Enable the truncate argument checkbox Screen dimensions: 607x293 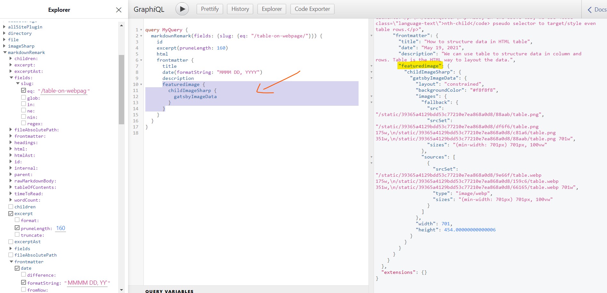coord(17,235)
